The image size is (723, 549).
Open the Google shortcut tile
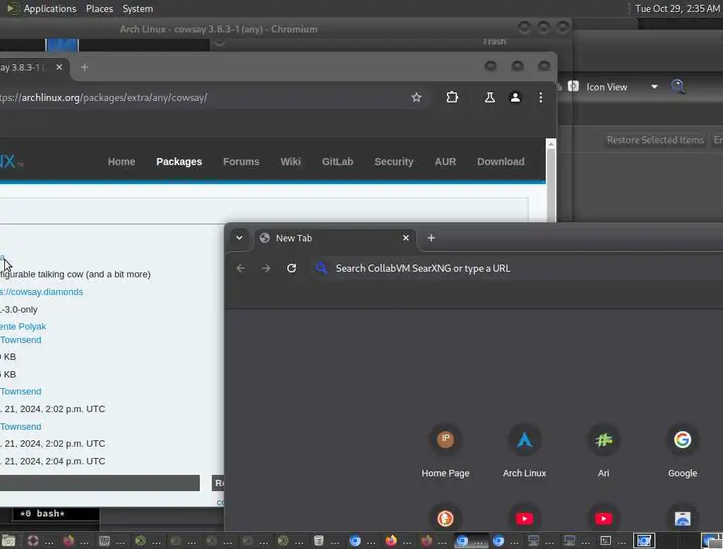tap(683, 452)
